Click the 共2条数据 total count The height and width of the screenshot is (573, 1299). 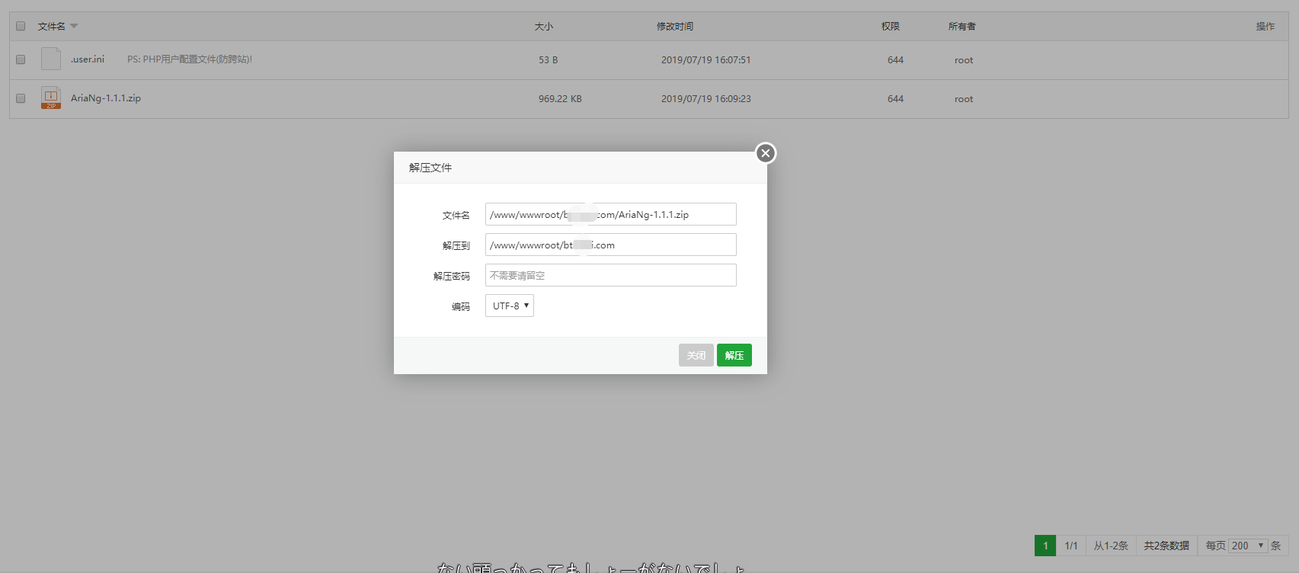click(1166, 546)
